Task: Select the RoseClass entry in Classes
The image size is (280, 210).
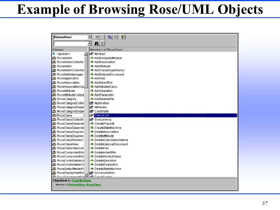Action: point(70,116)
